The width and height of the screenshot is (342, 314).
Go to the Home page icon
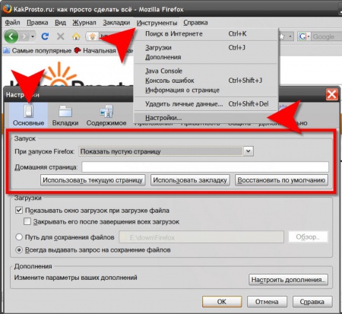click(x=76, y=36)
